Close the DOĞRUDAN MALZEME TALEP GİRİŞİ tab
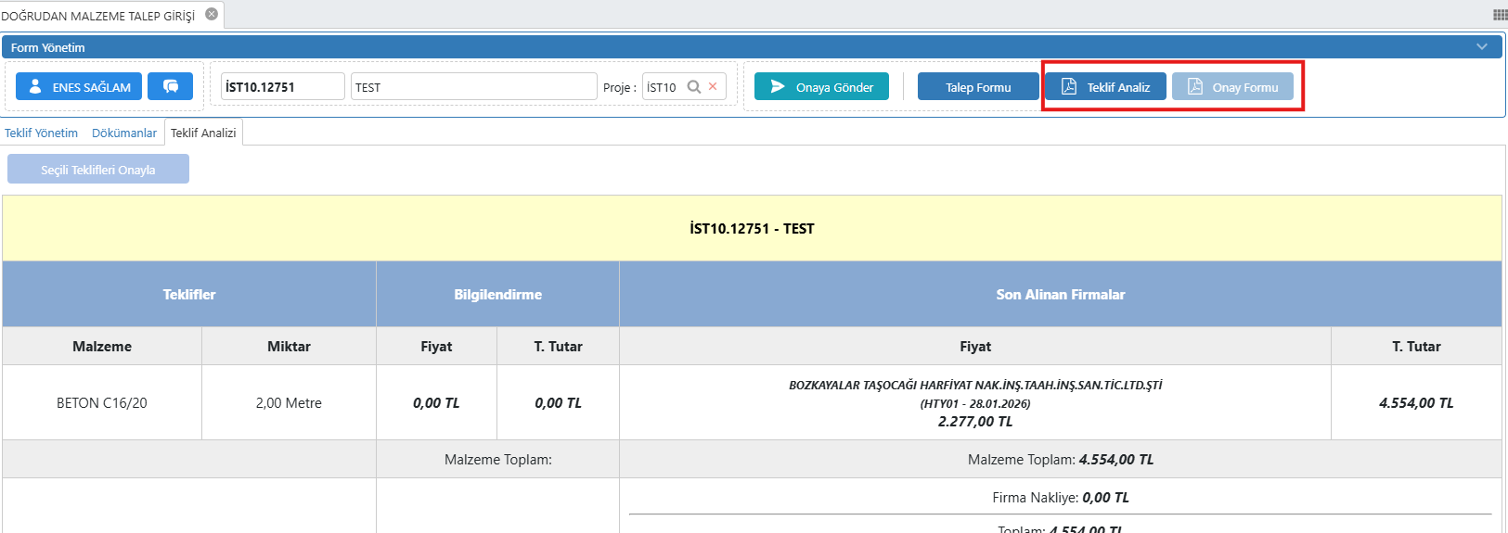 coord(212,14)
